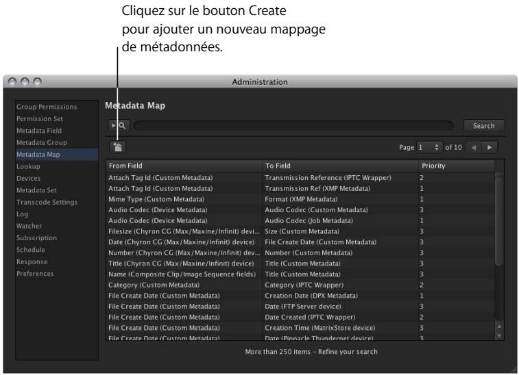Click the Search button

coord(483,126)
